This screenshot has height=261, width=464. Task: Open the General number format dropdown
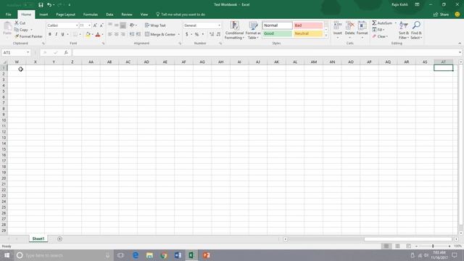219,25
